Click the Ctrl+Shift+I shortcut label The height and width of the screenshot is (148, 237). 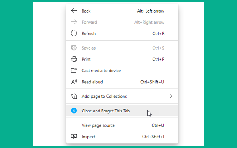coord(153,137)
